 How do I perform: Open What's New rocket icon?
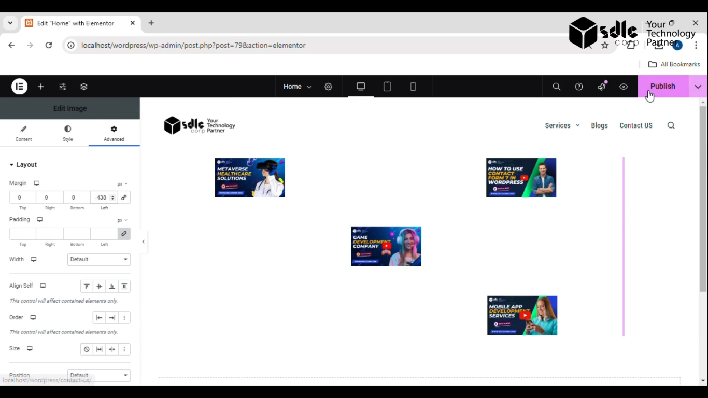pos(601,87)
